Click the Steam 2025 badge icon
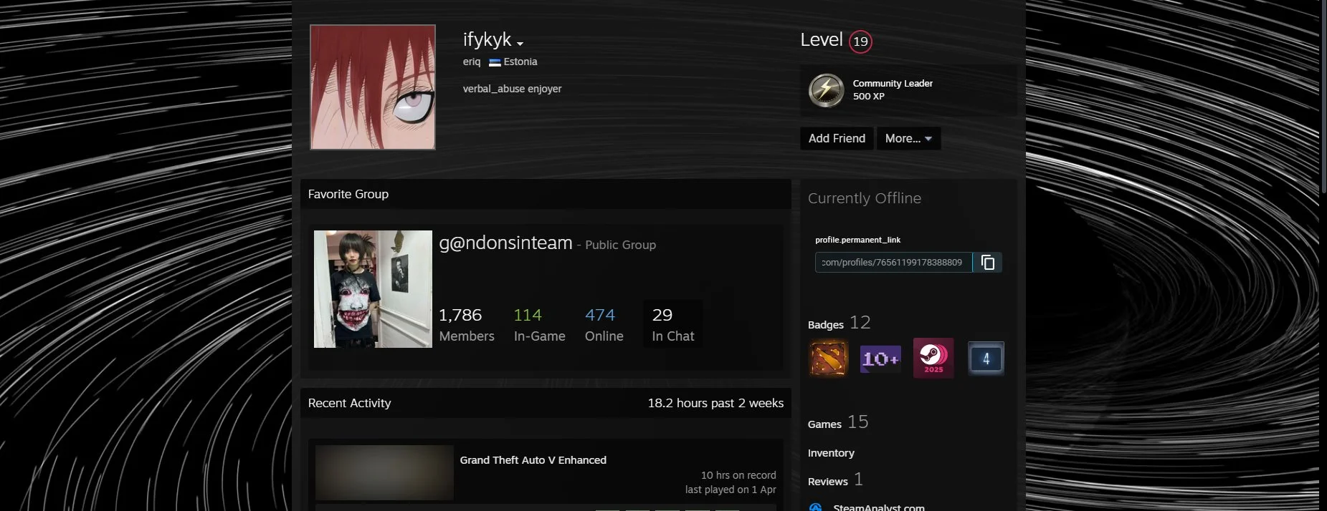This screenshot has height=511, width=1327. 933,358
